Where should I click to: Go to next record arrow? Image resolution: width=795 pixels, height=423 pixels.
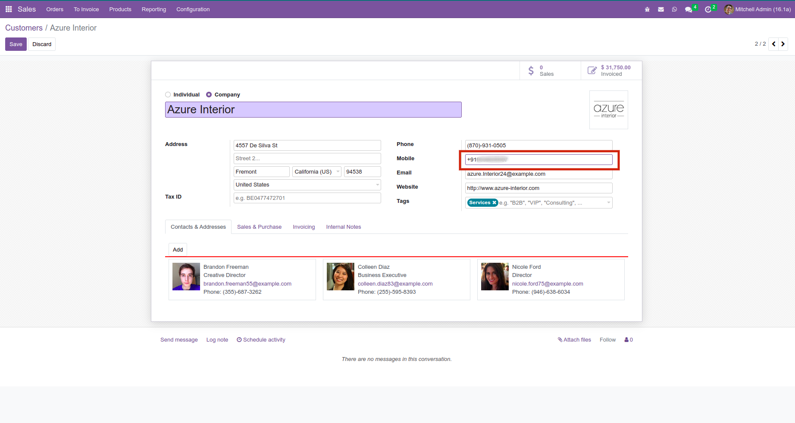783,44
